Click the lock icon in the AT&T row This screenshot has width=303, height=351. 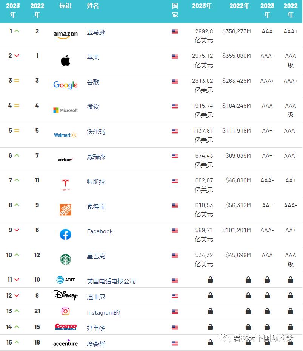tap(210, 280)
